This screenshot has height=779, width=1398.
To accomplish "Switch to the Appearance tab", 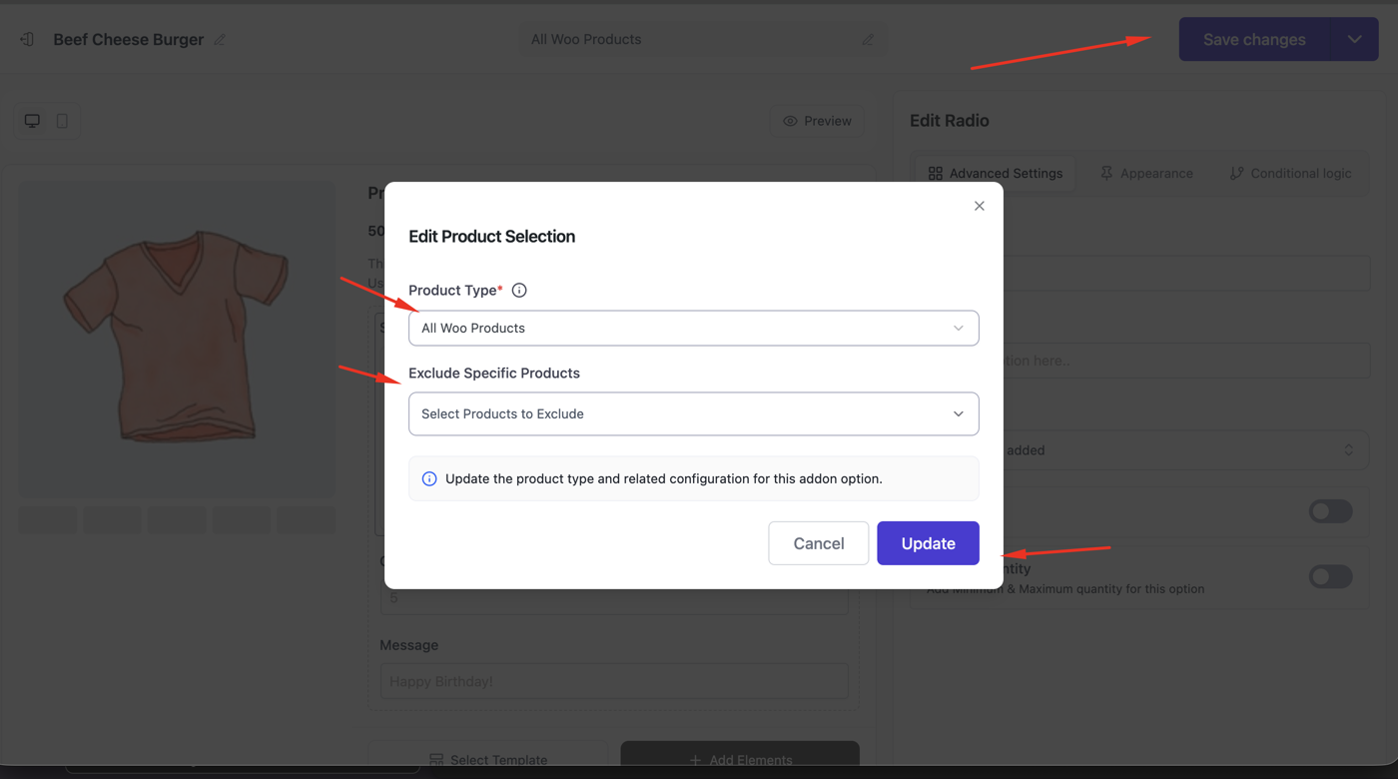I will [x=1146, y=173].
